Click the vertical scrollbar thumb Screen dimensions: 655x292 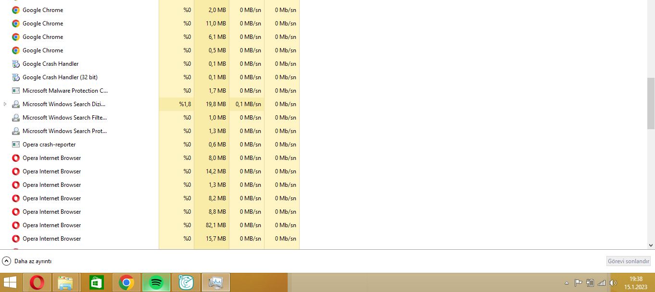651,103
